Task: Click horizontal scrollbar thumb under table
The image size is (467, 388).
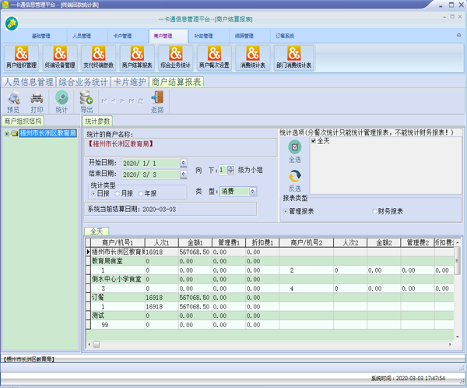Action: [97, 344]
